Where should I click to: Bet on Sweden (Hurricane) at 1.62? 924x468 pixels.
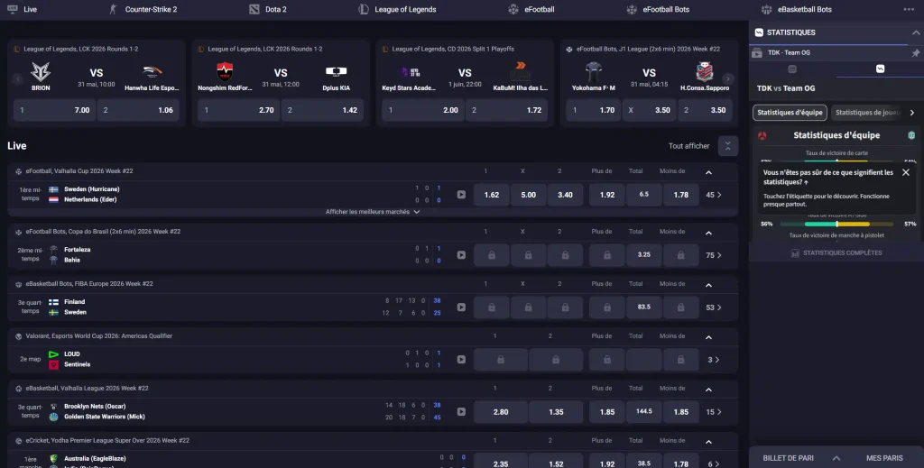(x=492, y=195)
